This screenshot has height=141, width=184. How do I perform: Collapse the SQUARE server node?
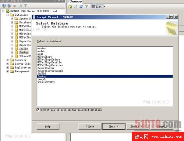pyautogui.click(x=3, y=11)
